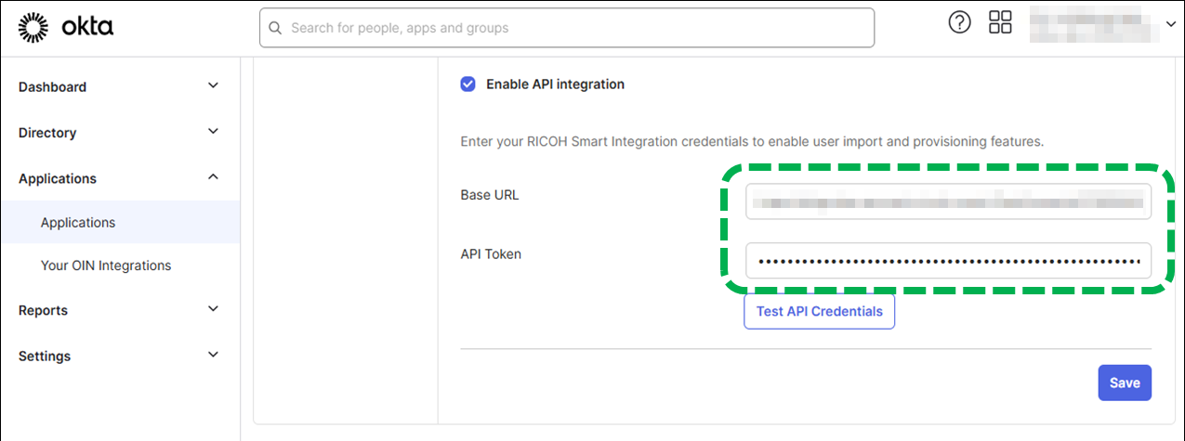Click the Reports label in the sidebar
1185x441 pixels.
click(43, 311)
